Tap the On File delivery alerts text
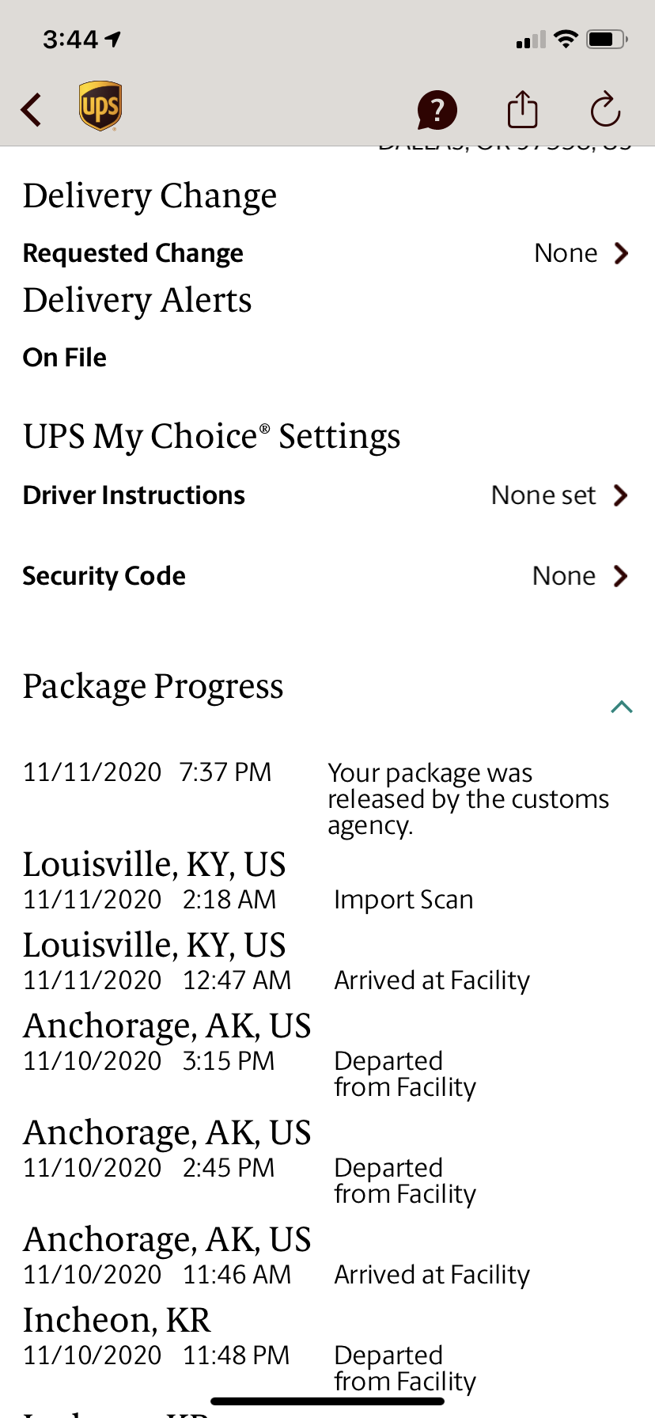The height and width of the screenshot is (1418, 655). [65, 358]
